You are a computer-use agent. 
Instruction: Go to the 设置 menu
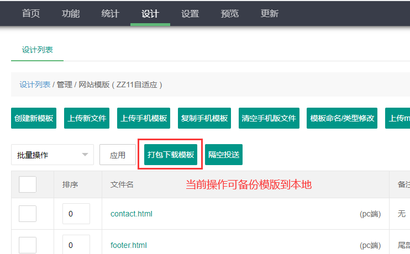190,13
